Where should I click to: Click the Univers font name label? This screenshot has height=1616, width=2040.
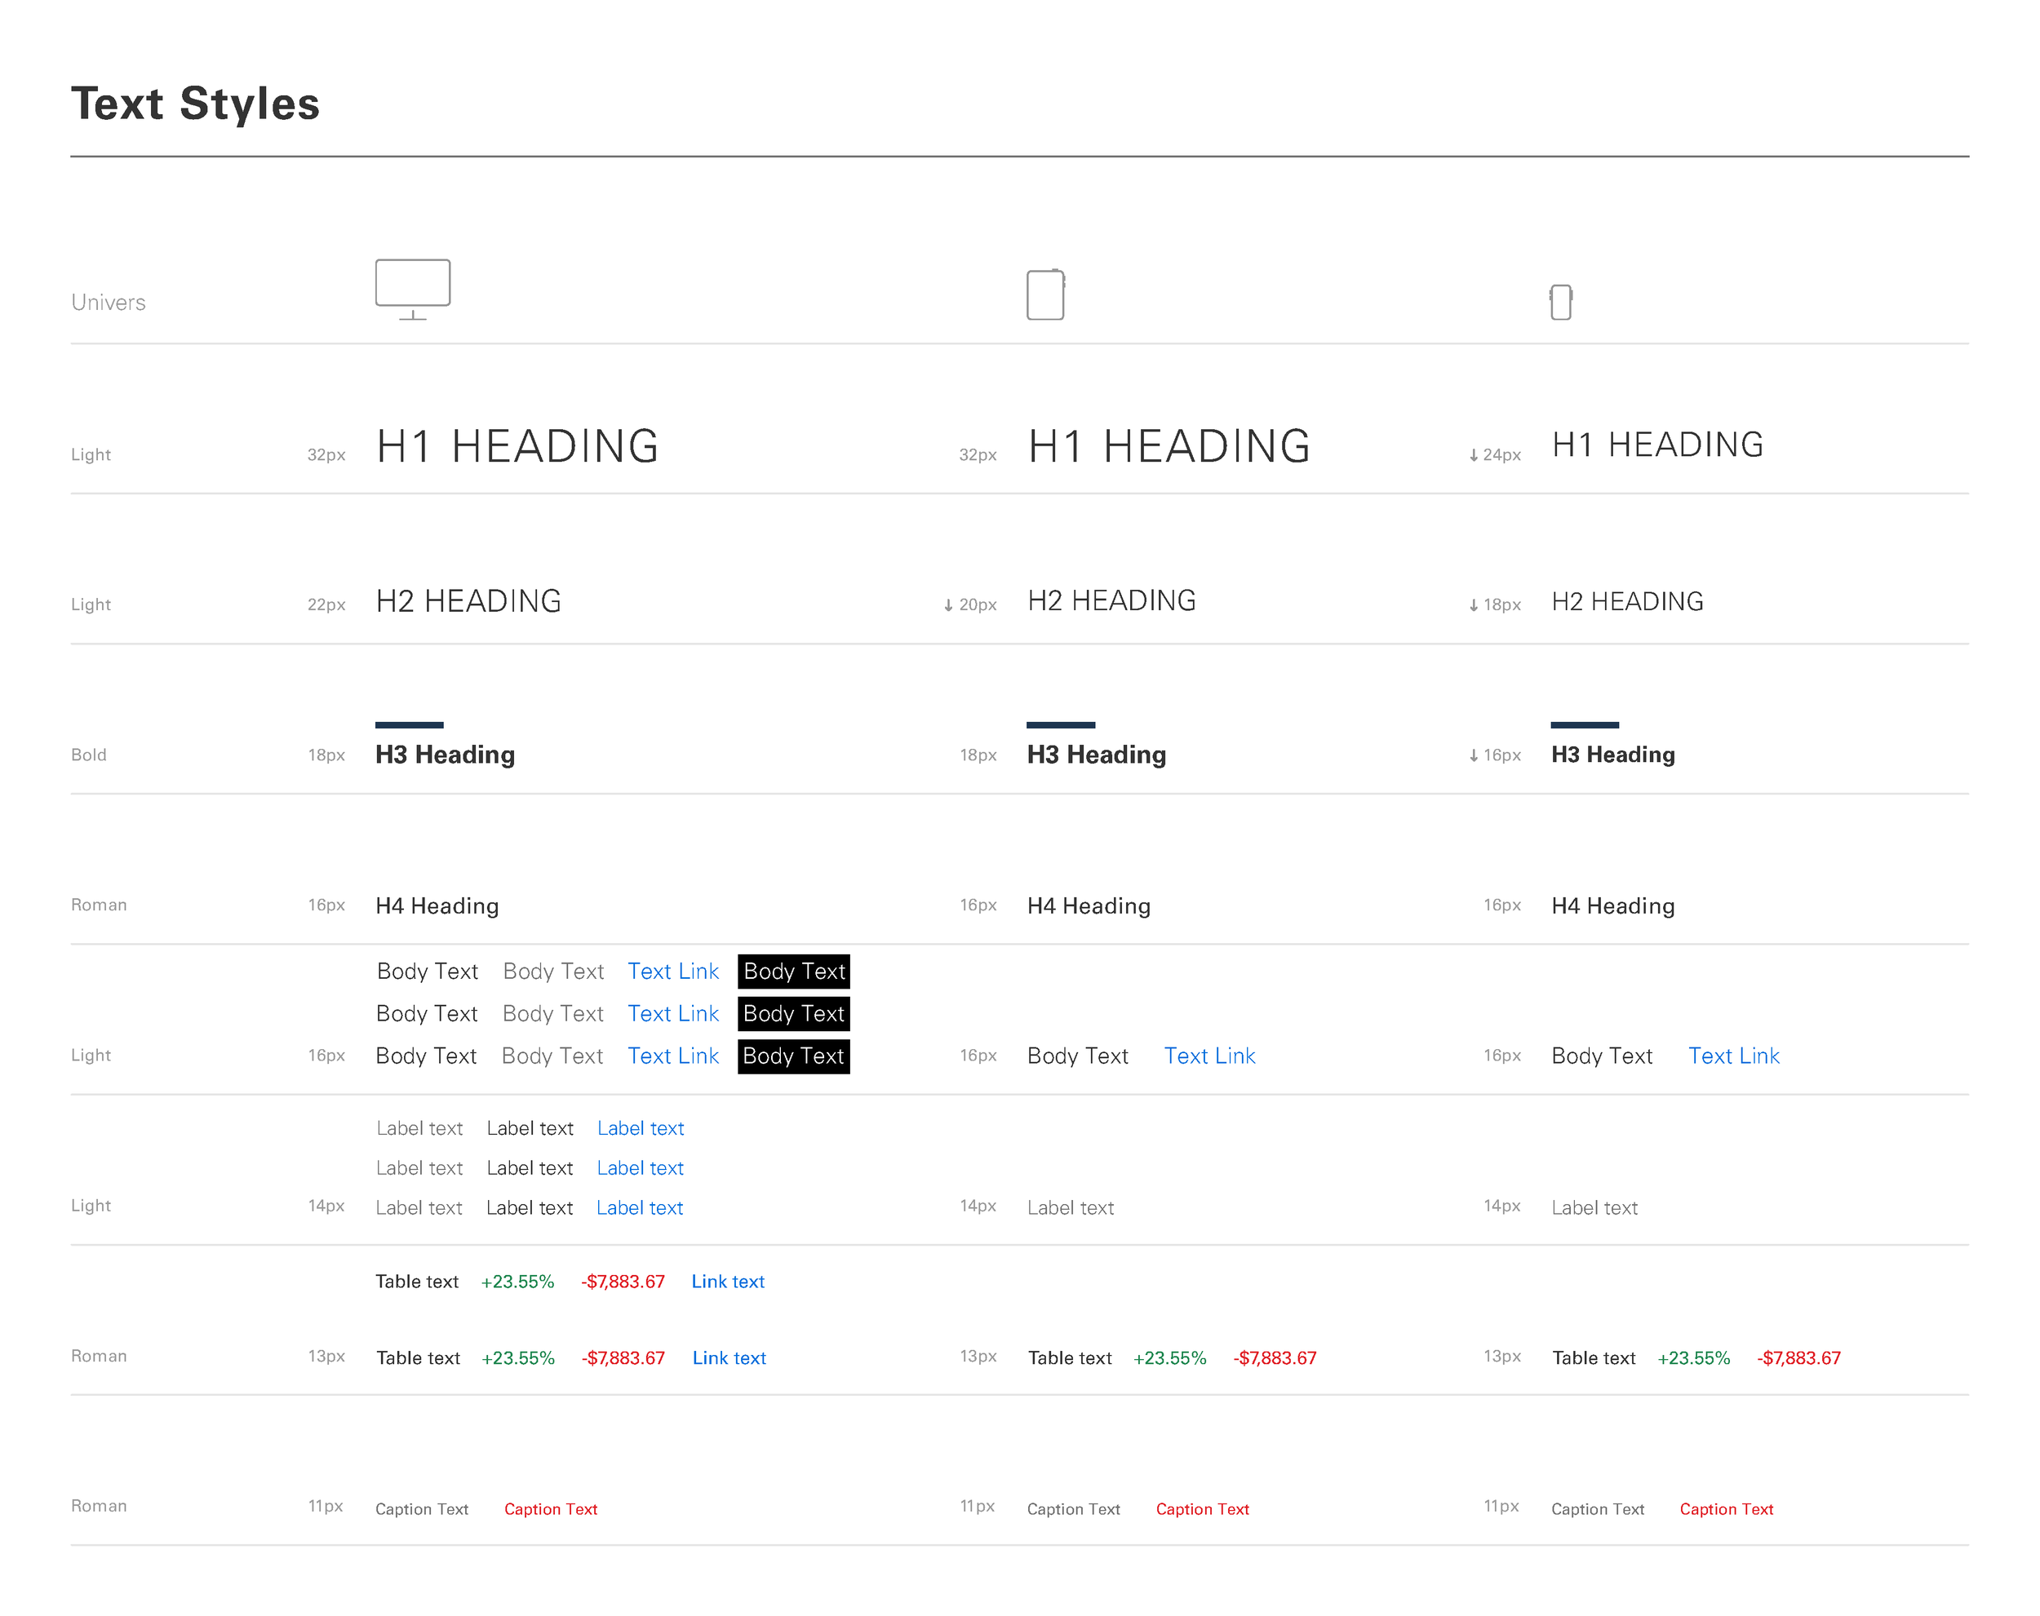coord(108,302)
